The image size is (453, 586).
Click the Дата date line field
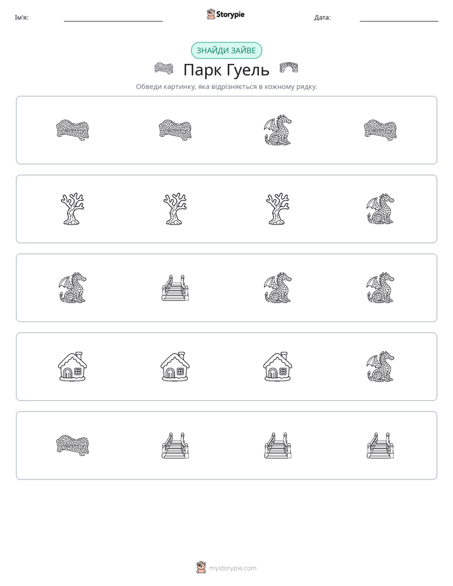399,18
